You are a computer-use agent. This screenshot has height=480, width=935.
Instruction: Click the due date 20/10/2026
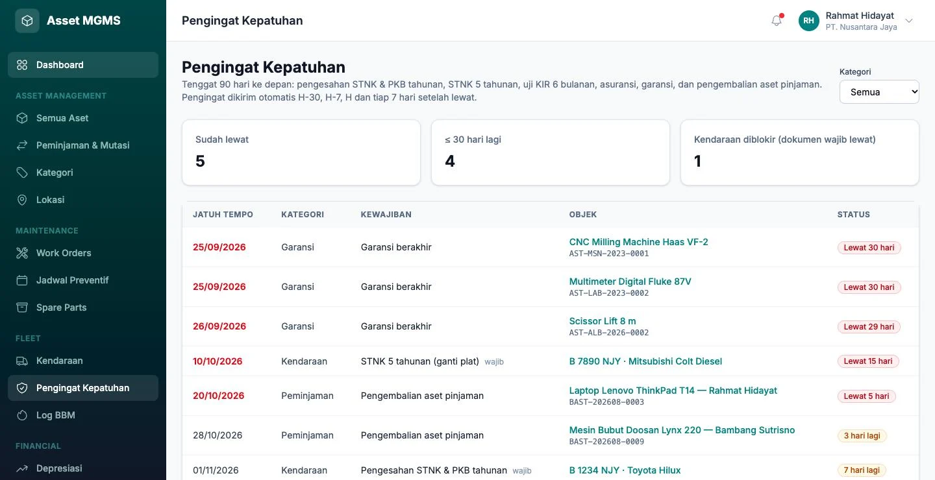219,396
